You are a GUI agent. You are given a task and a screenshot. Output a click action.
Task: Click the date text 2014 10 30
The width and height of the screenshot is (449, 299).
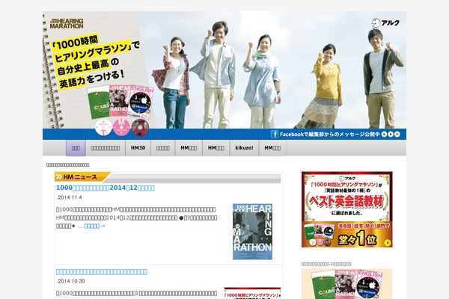[71, 281]
